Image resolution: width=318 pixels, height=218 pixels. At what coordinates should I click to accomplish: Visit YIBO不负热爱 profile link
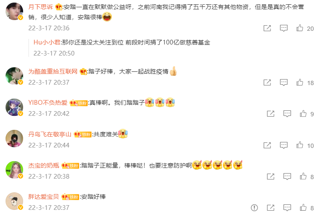click(48, 103)
